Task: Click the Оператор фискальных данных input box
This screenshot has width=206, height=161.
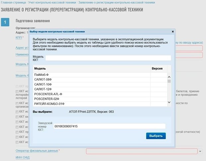Action: pos(142,151)
